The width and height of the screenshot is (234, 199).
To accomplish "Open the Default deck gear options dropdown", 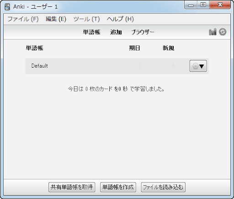I will 198,66.
